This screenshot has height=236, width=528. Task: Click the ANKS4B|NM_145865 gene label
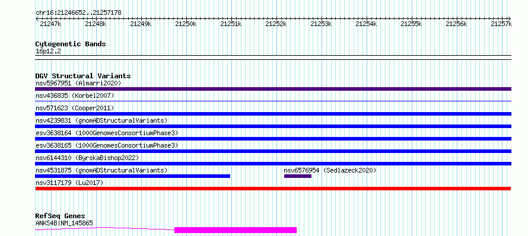64,223
